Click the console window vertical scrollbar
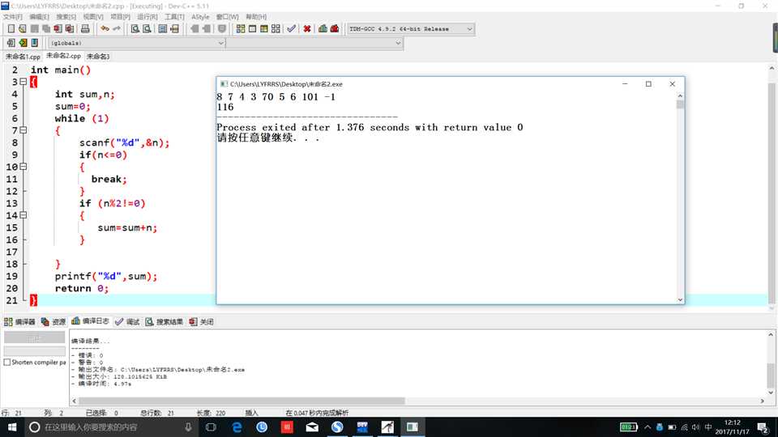This screenshot has height=437, width=778. 680,197
